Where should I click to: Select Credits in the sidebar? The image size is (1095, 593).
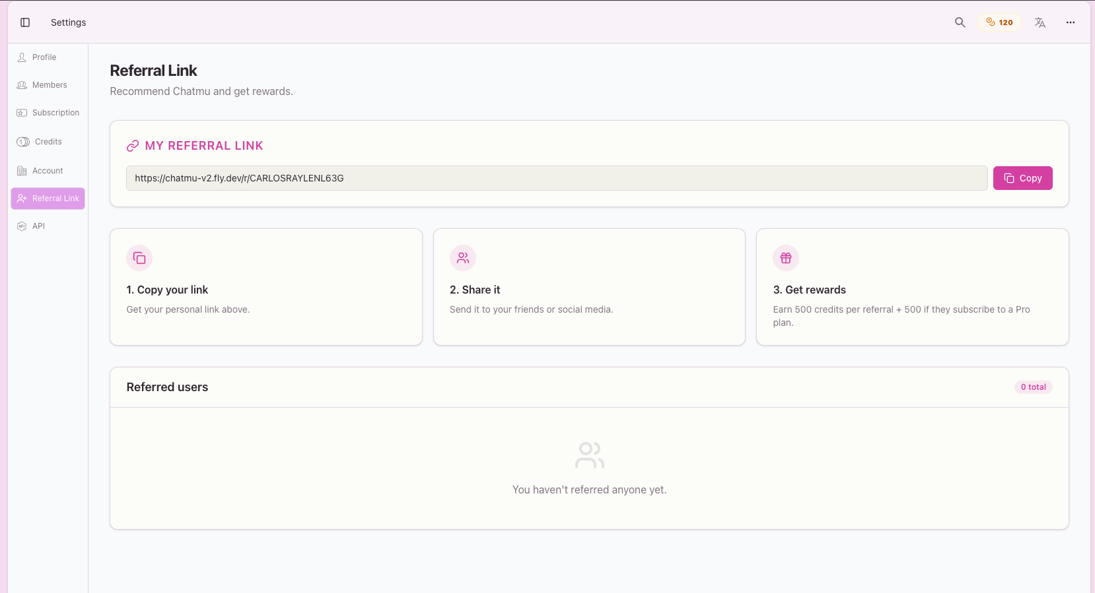[48, 142]
